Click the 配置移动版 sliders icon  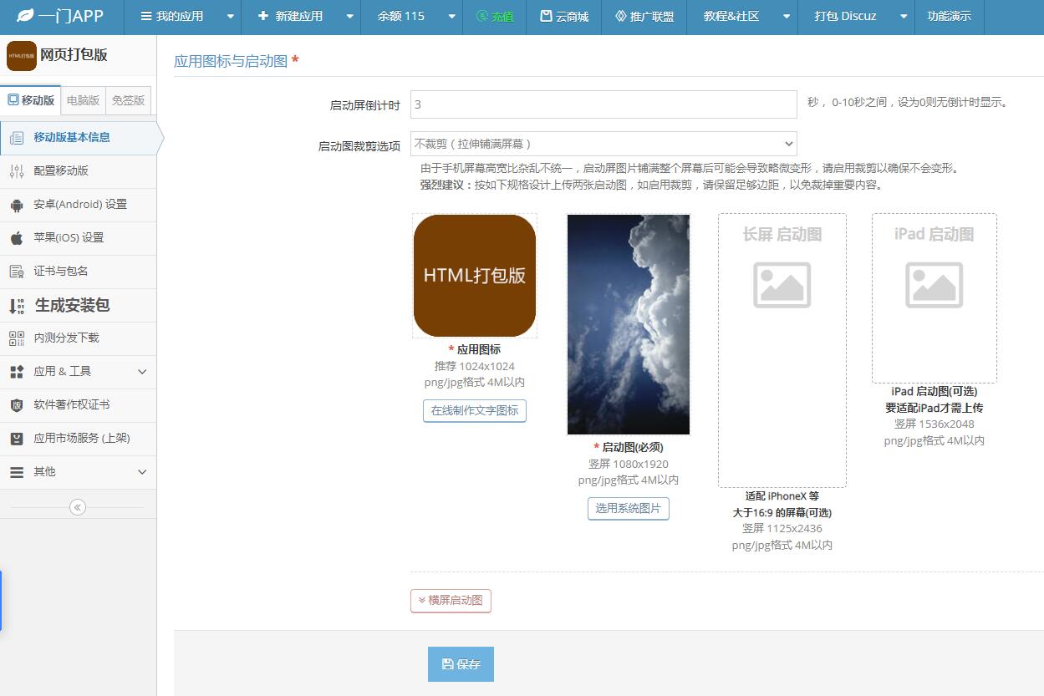coord(17,171)
